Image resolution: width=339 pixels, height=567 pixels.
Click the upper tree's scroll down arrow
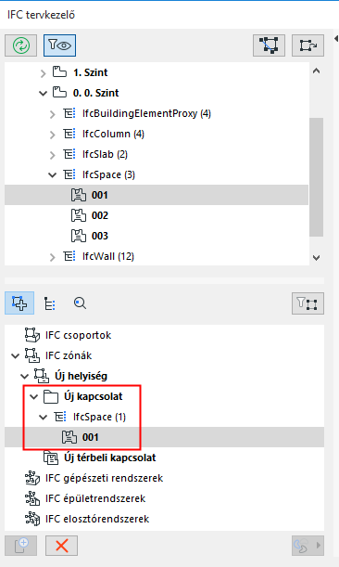pyautogui.click(x=317, y=258)
